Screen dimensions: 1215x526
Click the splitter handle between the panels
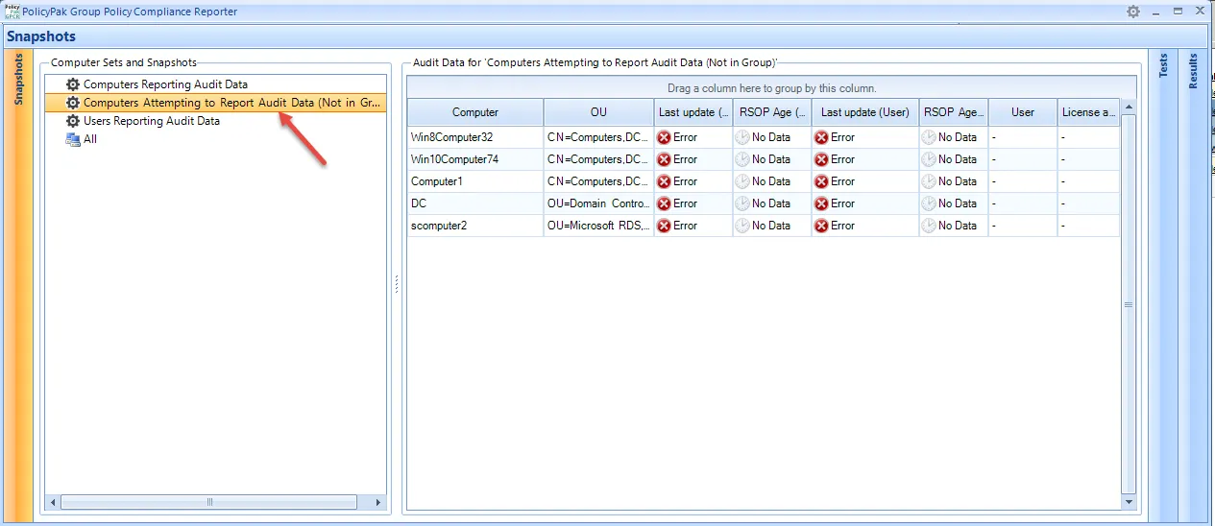(396, 284)
